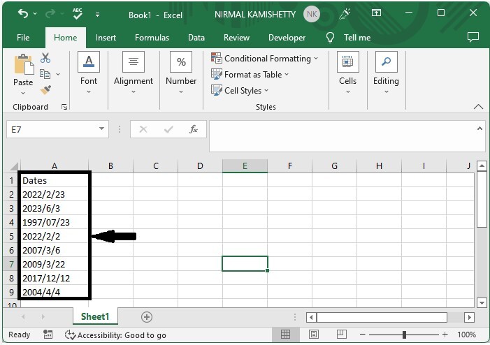Expand the Cells group
The height and width of the screenshot is (345, 490).
348,73
